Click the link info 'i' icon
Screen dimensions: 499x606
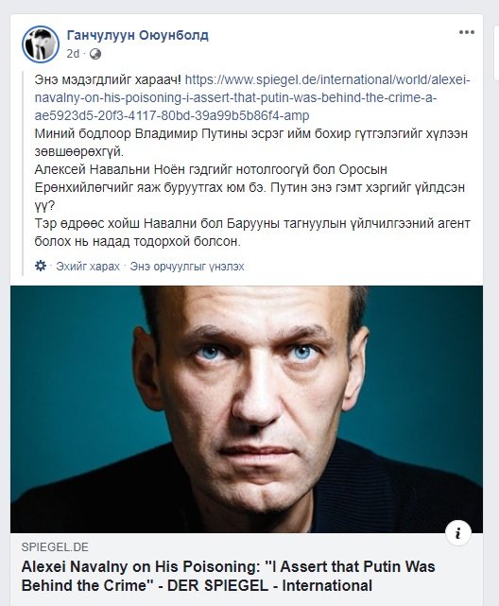tap(458, 534)
